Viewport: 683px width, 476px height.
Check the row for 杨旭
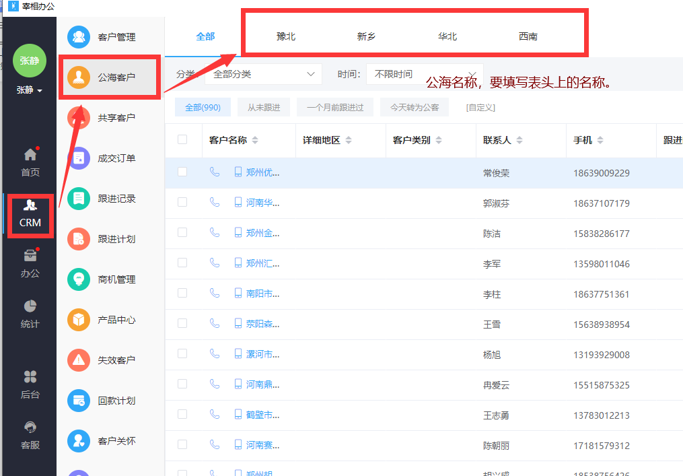[x=182, y=353]
